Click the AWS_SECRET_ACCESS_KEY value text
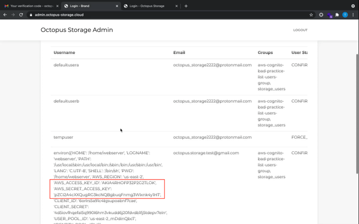Image resolution: width=359 pixels, height=224 pixels. (x=107, y=195)
